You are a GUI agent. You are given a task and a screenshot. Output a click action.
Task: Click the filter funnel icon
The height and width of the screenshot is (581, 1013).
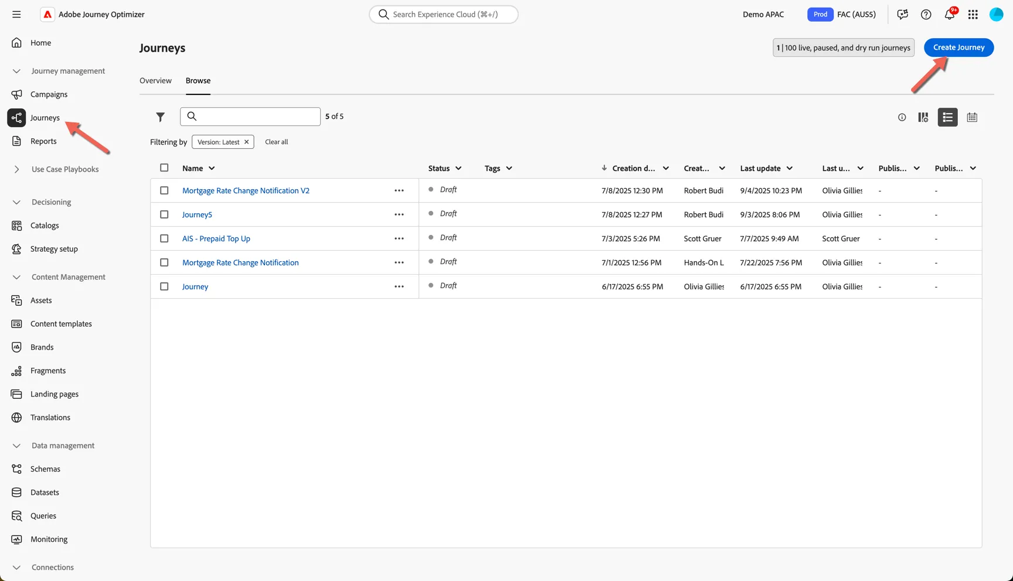pyautogui.click(x=160, y=117)
